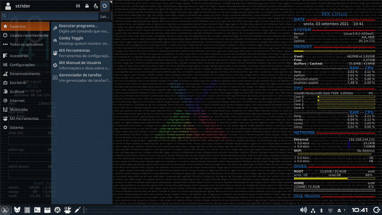Open the wired network tray icon

pyautogui.click(x=313, y=210)
